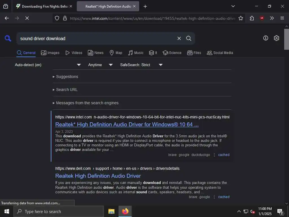Click the Windows Type here to search box
The height and width of the screenshot is (217, 289).
[59, 211]
